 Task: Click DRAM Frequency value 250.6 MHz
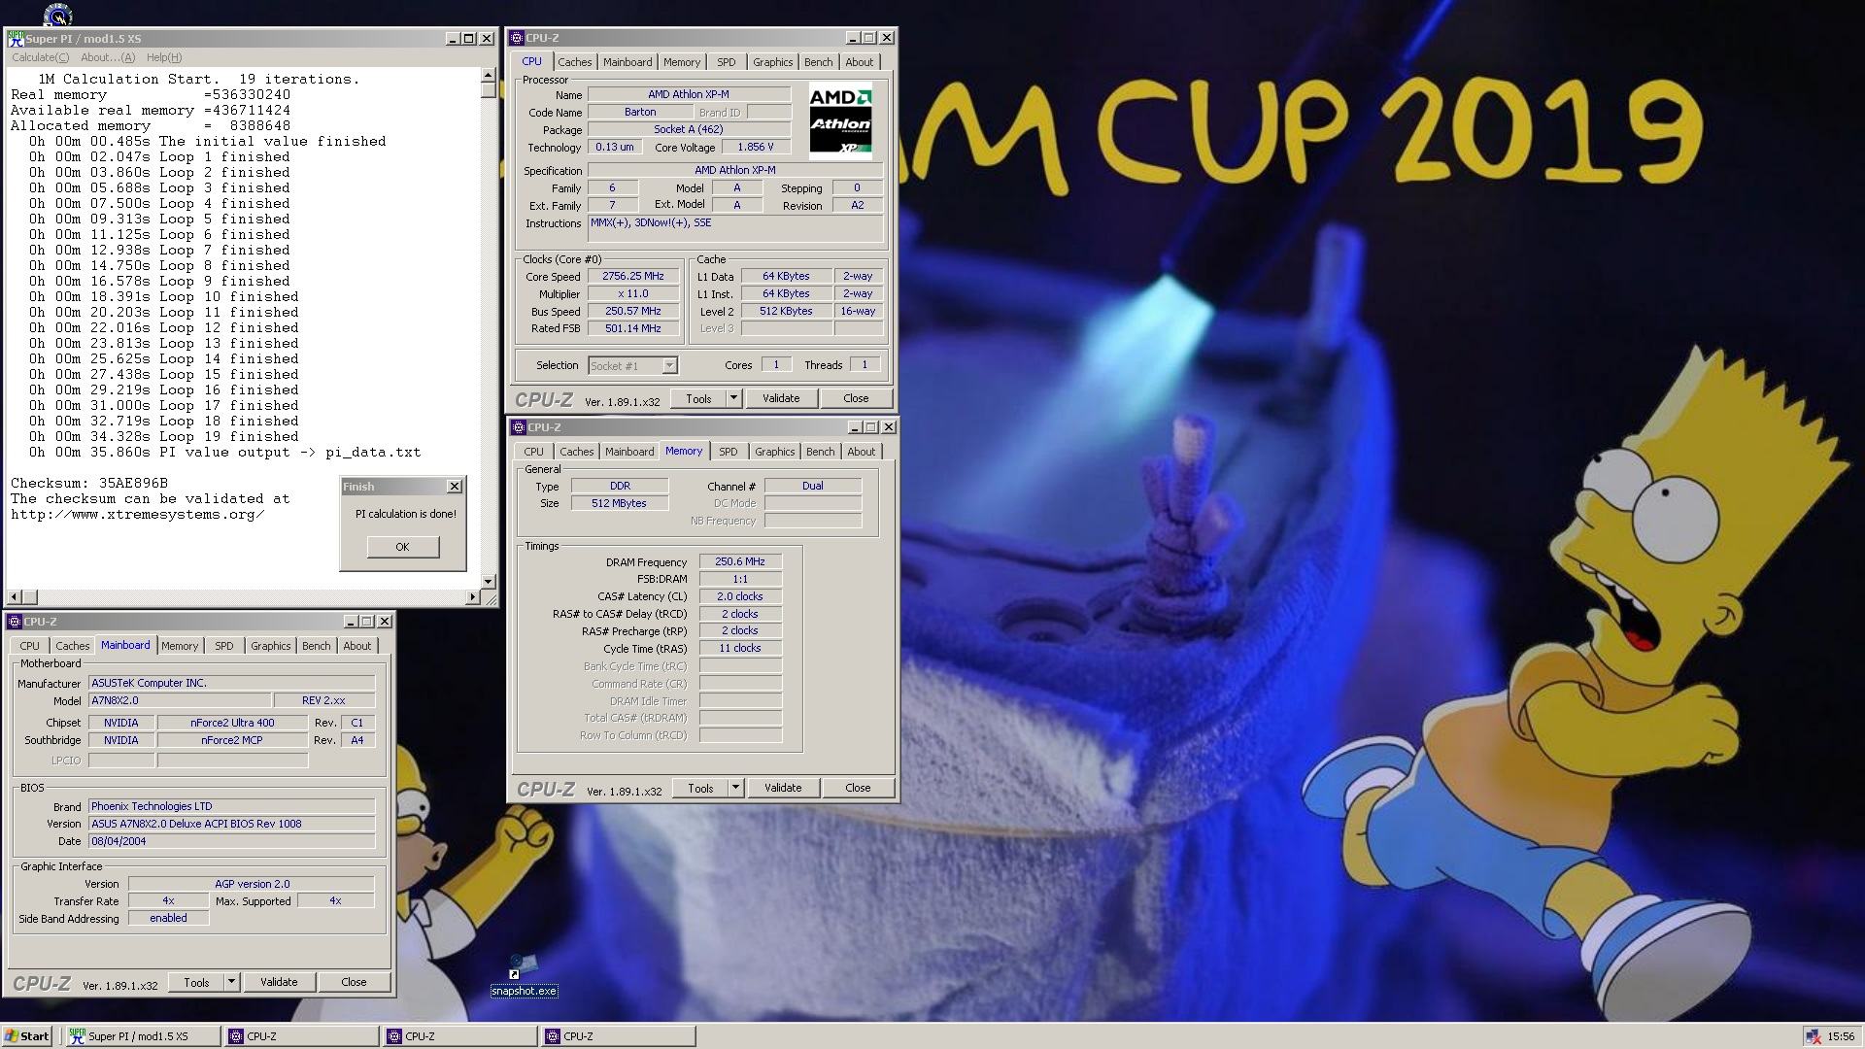click(x=740, y=561)
